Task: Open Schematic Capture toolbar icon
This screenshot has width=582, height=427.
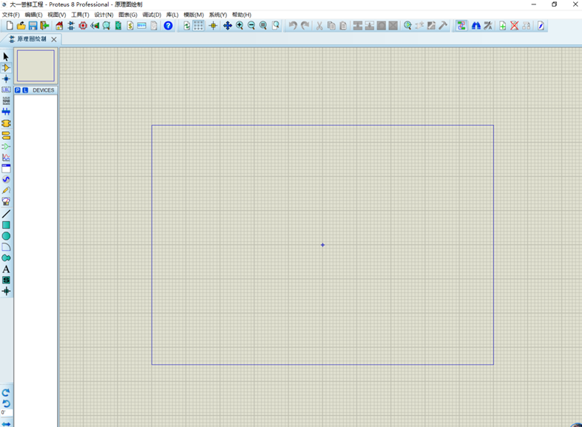Action: pyautogui.click(x=71, y=26)
